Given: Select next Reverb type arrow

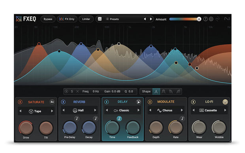Looking at the screenshot, I should [x=95, y=110].
